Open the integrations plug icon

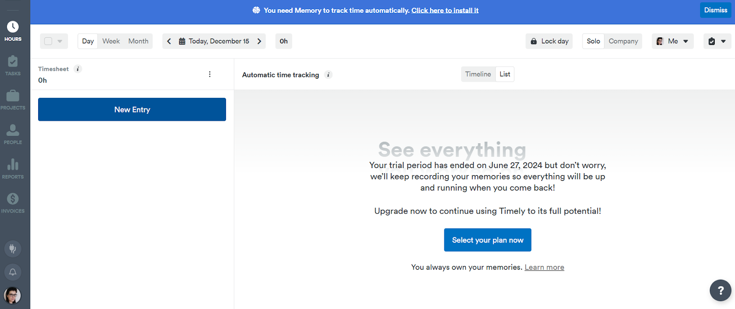[13, 249]
